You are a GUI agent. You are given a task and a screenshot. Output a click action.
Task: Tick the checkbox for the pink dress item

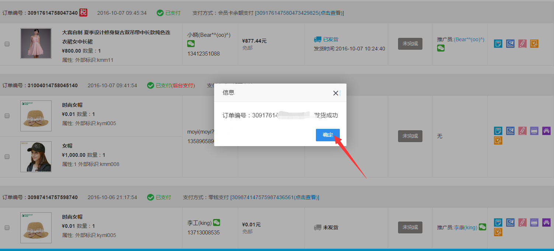tap(7, 44)
